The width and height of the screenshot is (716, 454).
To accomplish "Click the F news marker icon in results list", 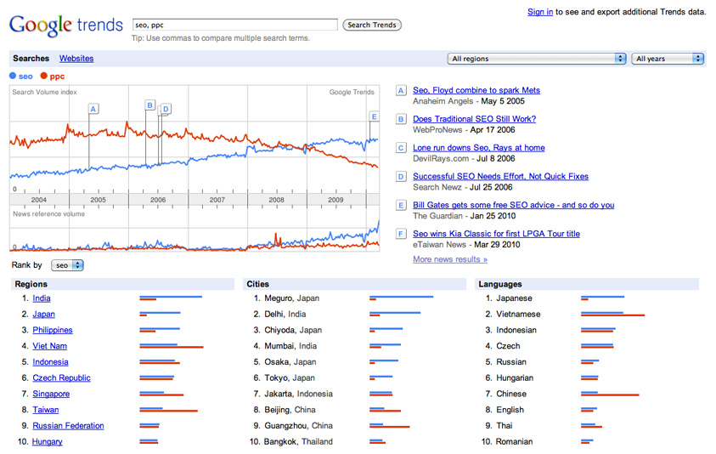I will (402, 234).
